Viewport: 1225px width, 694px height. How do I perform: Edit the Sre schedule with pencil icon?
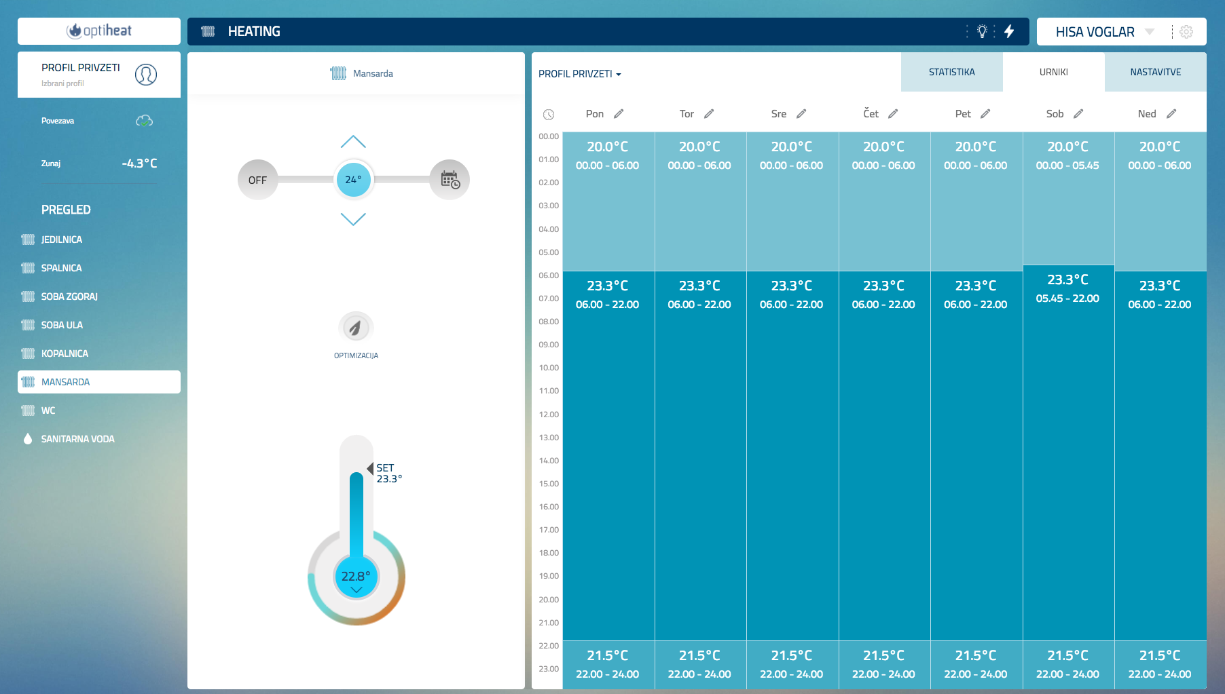click(801, 114)
